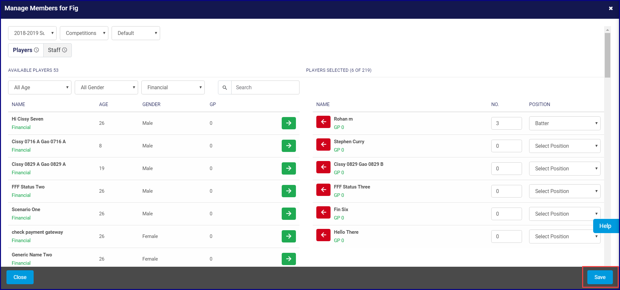620x290 pixels.
Task: Edit FFF Status Three number field
Action: 506,191
